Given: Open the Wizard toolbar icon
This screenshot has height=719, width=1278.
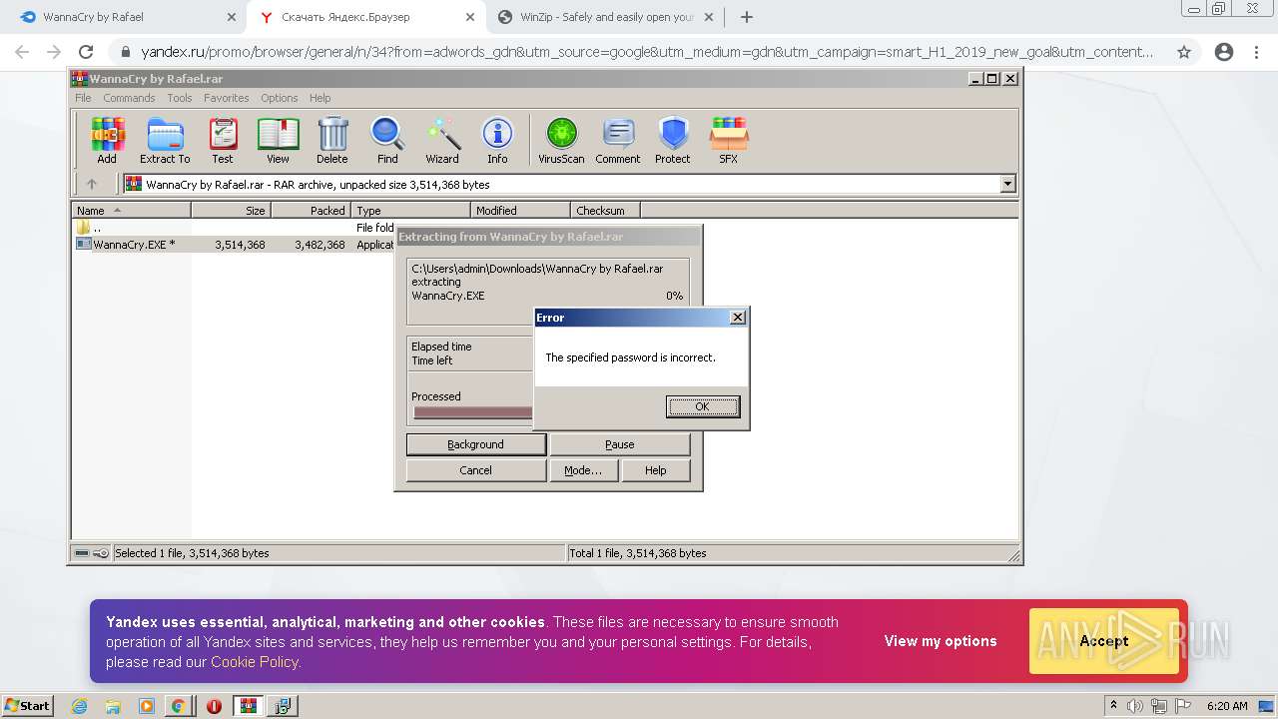Looking at the screenshot, I should 442,140.
